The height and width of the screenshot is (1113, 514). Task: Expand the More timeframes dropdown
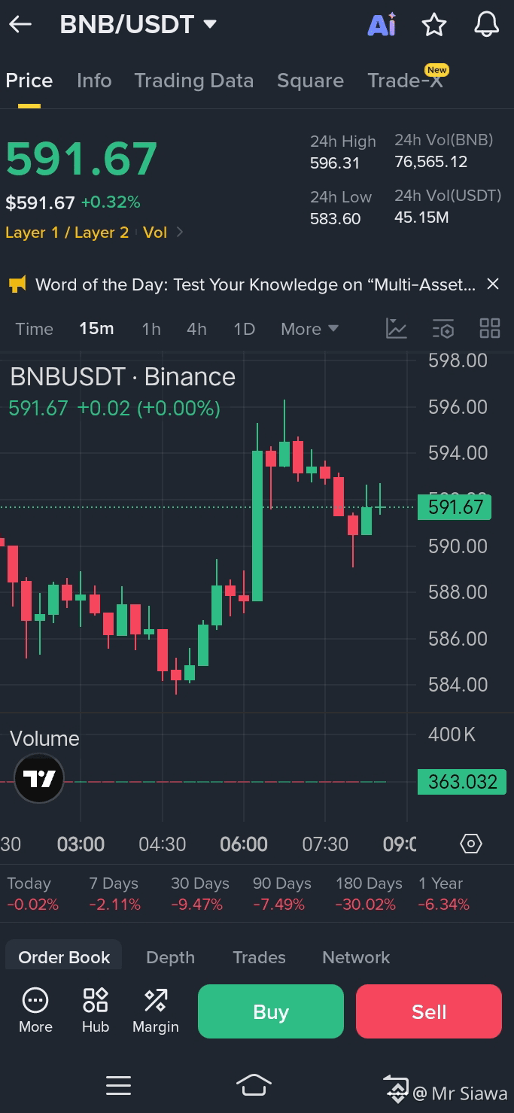(x=309, y=329)
